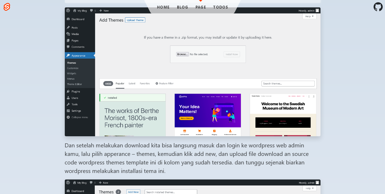385x194 pixels.
Task: Click the 4488 theme count badge
Action: point(108,84)
